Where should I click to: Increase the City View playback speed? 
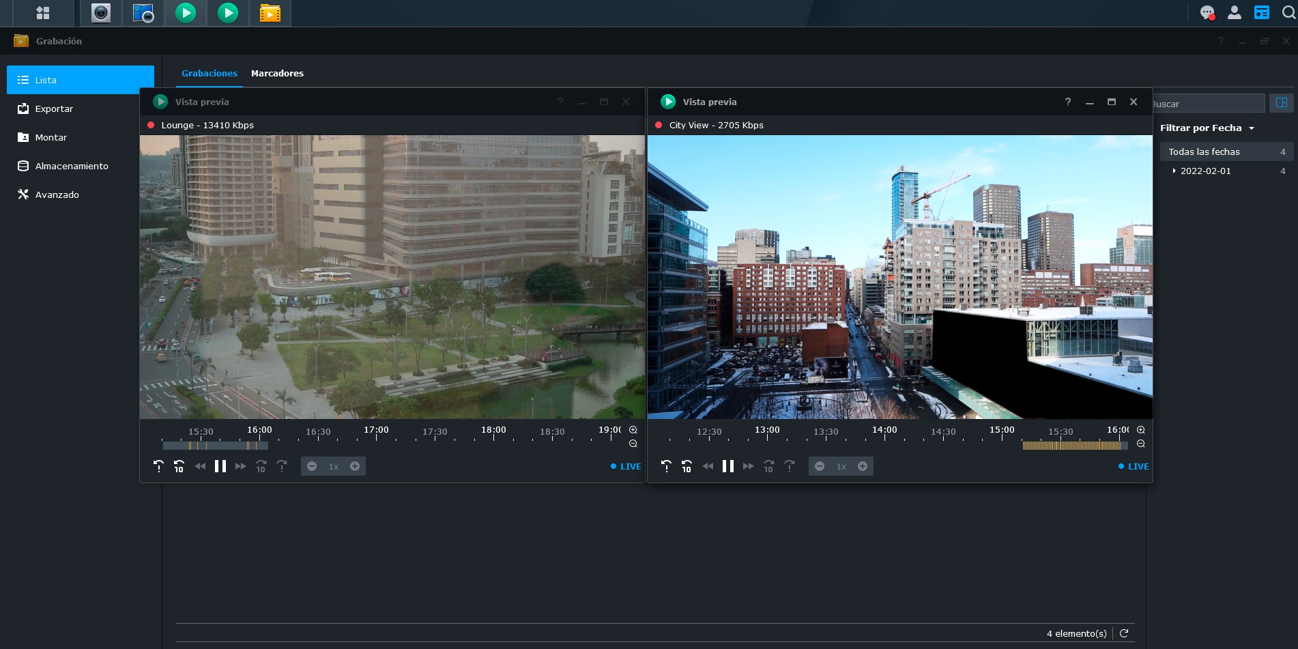pos(863,466)
